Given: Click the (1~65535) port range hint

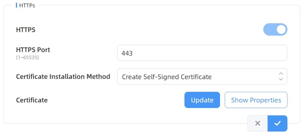Looking at the screenshot, I should point(27,57).
